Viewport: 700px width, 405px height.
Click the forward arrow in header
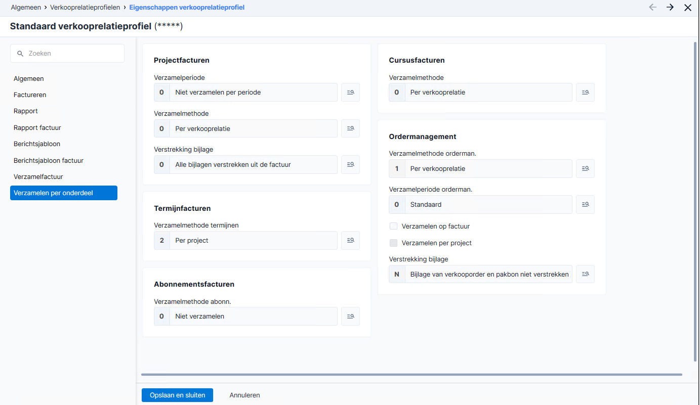tap(670, 8)
